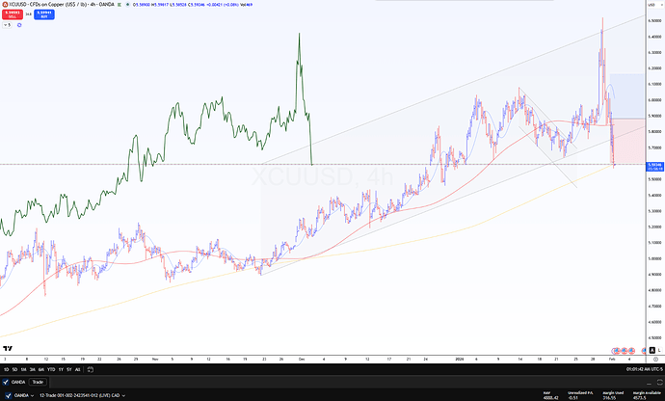Click the current price label on price scale
665x401 pixels.
[x=655, y=167]
